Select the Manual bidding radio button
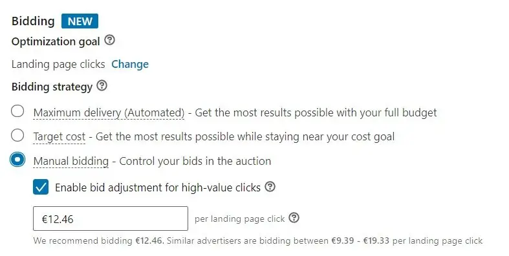The width and height of the screenshot is (509, 256). pos(17,160)
